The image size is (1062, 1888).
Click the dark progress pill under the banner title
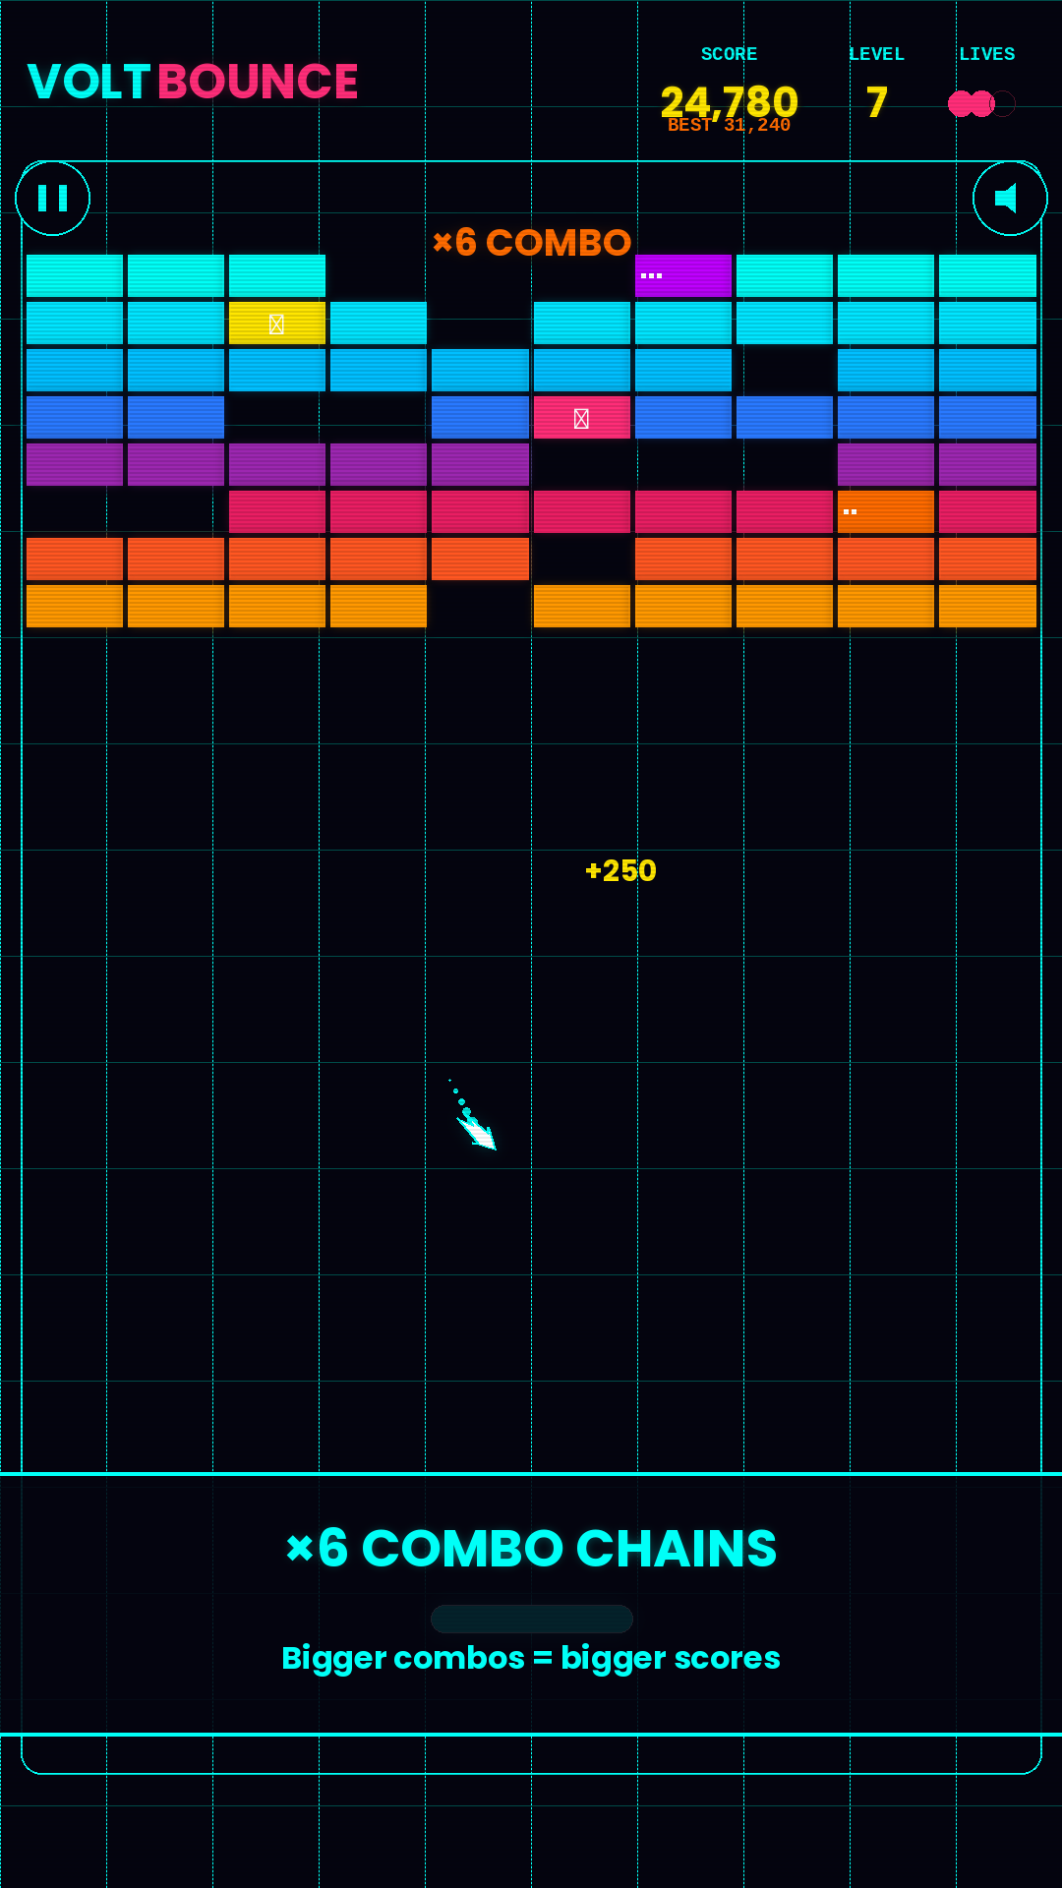pos(532,1619)
